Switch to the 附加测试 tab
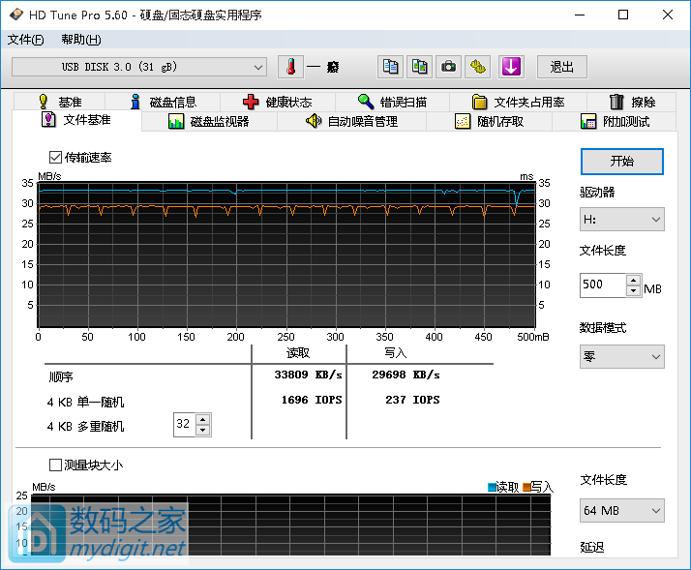The width and height of the screenshot is (691, 570). 615,121
